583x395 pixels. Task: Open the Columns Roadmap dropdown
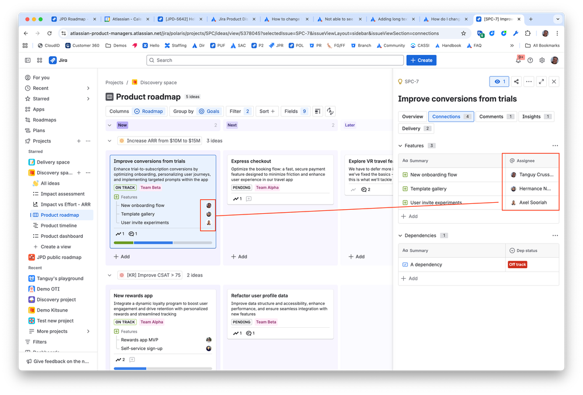[x=136, y=112]
